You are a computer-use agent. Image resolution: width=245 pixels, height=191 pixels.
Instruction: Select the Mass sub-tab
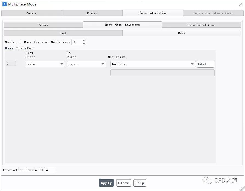pyautogui.click(x=182, y=33)
